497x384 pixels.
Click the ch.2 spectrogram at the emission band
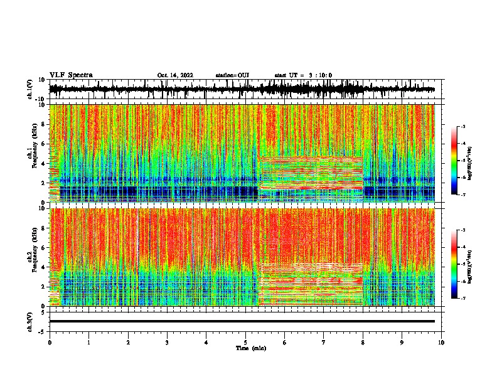(x=311, y=284)
